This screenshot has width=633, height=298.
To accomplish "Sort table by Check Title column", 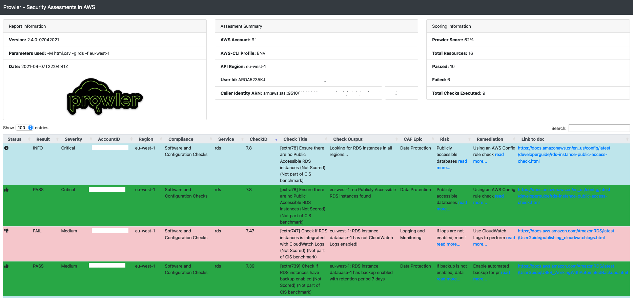I will click(295, 139).
